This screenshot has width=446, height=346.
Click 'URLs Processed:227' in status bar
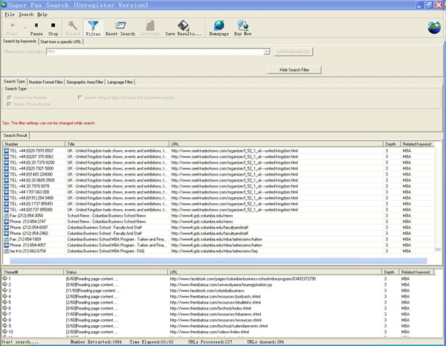210,342
